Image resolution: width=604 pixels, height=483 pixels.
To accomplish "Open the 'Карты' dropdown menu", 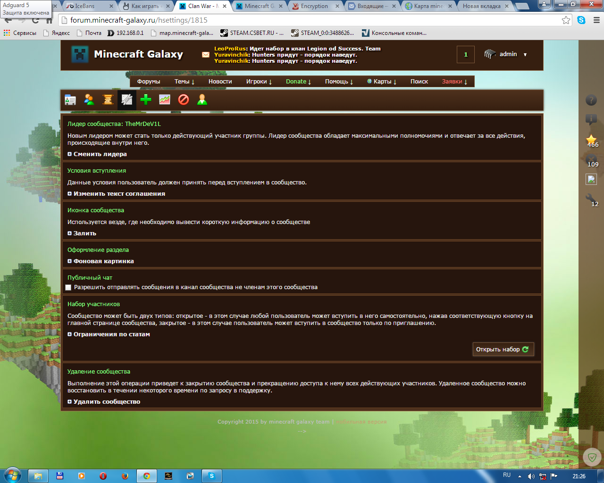I will (x=382, y=82).
